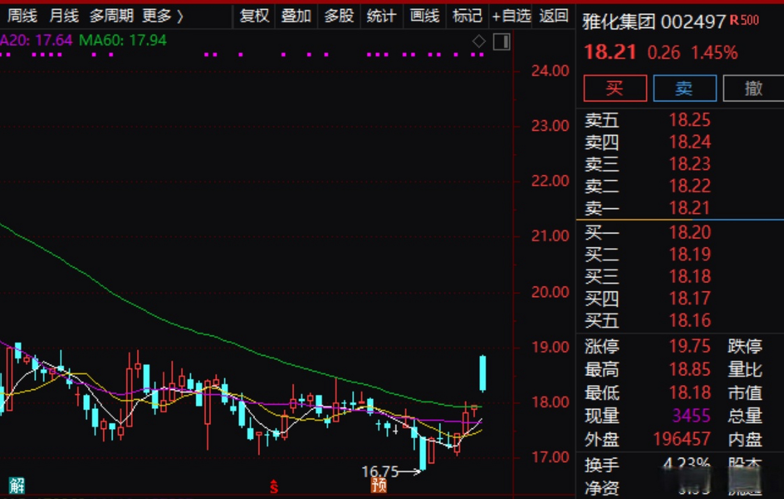The width and height of the screenshot is (784, 499).
Task: Select 卖二 price 18.22
Action: tap(690, 186)
